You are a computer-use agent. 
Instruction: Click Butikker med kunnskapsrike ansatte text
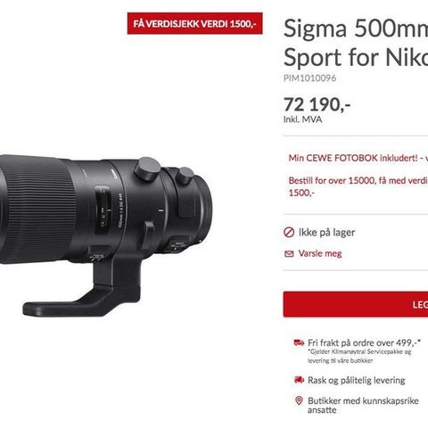point(363,405)
